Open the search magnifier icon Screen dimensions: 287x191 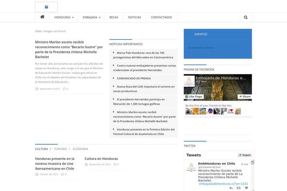246,17
